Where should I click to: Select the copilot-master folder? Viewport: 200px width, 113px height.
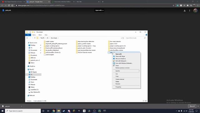pyautogui.click(x=50, y=41)
